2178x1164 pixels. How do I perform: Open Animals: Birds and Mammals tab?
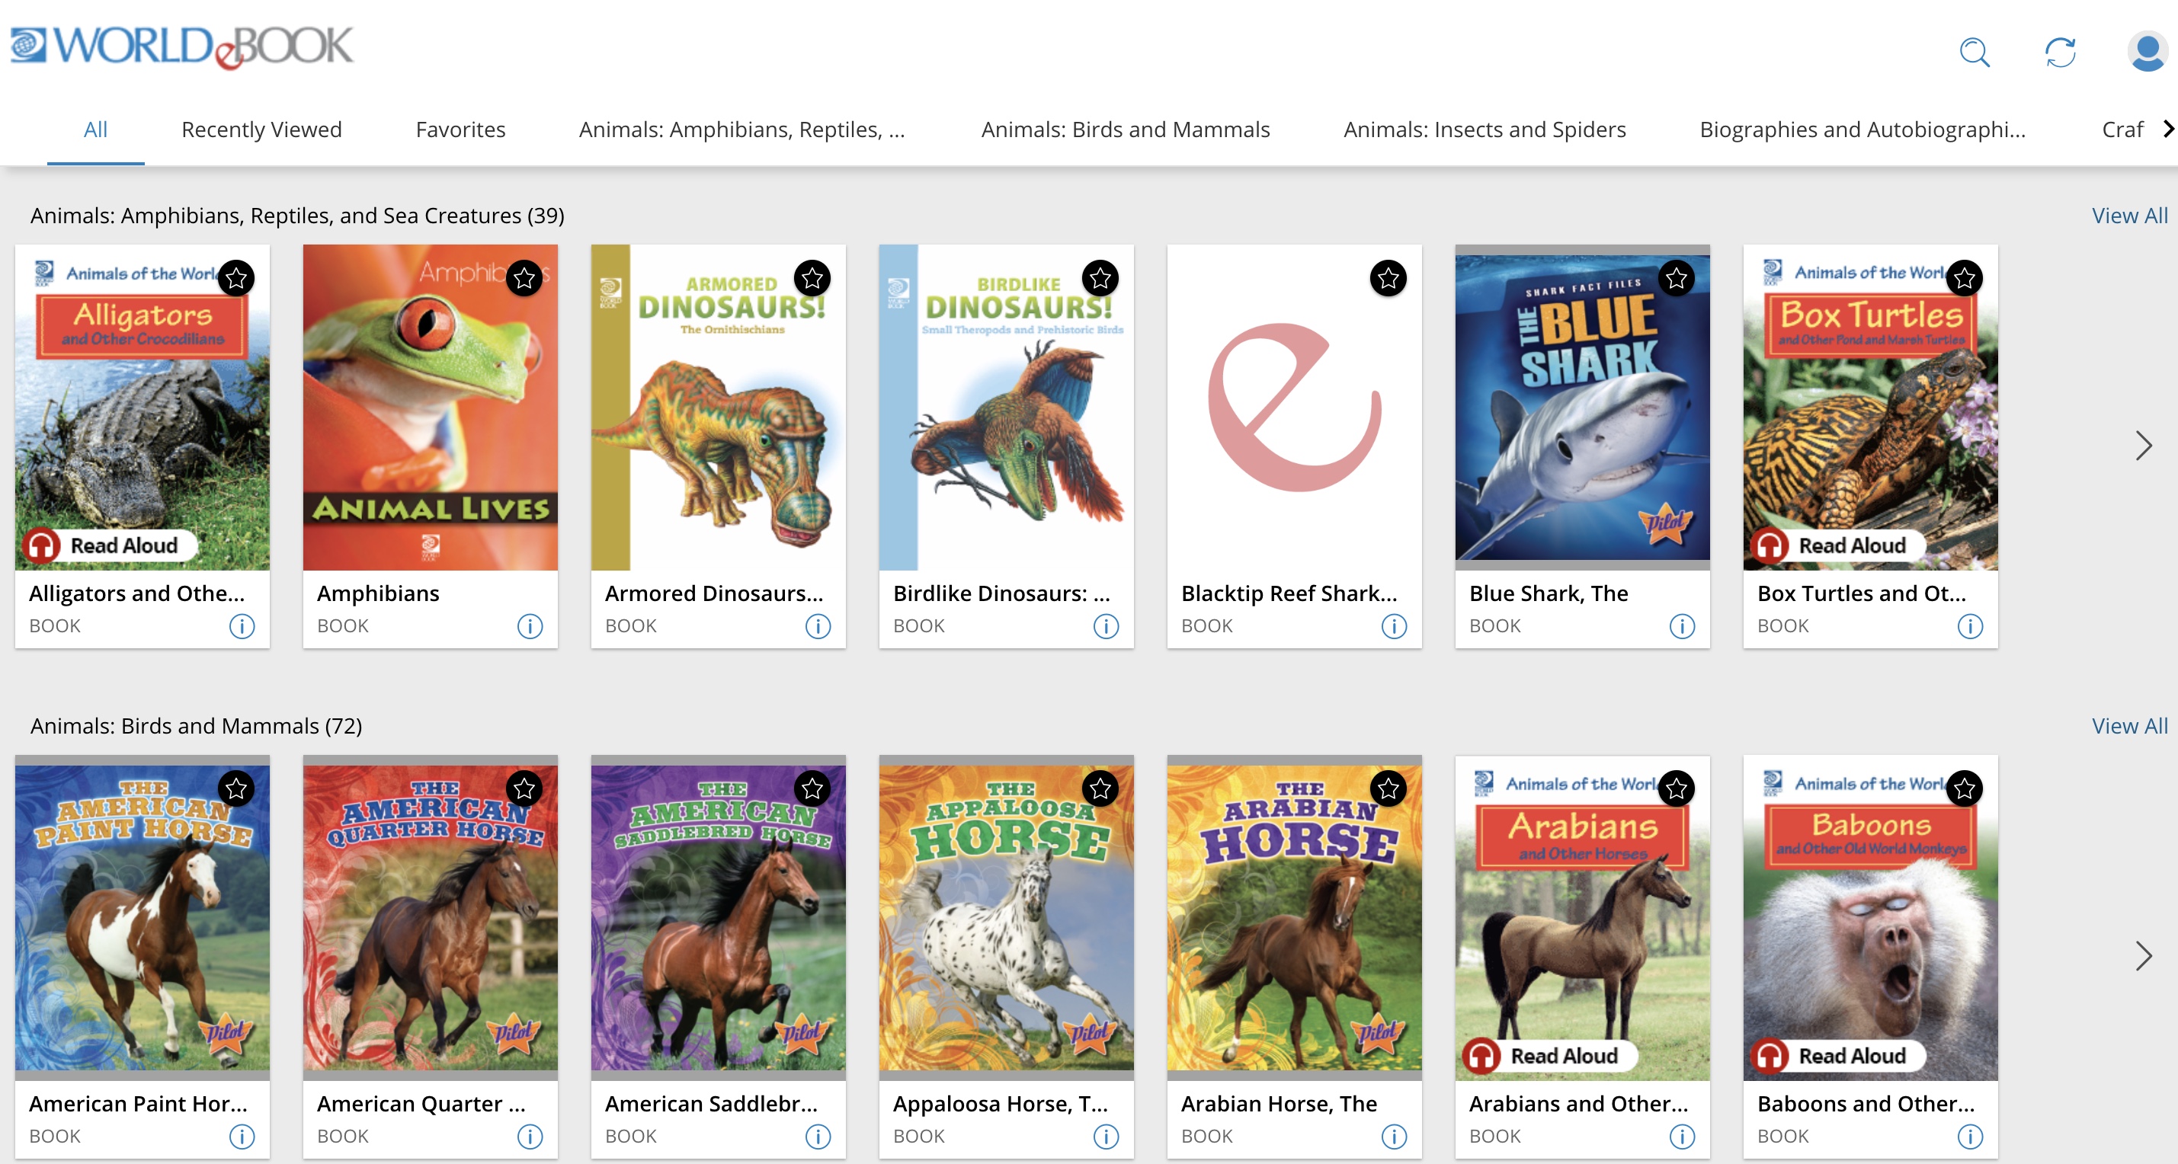click(1126, 130)
